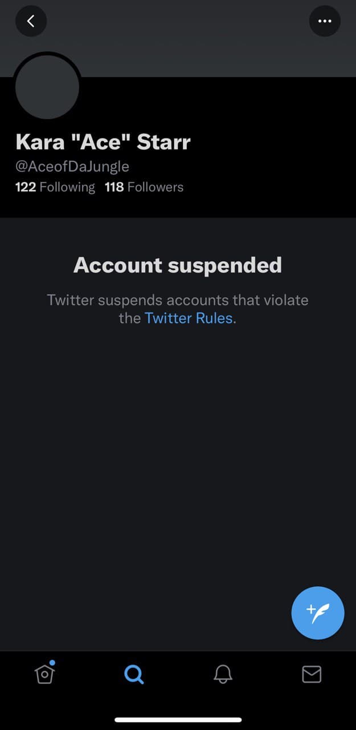Tap the Account suspended heading
This screenshot has height=730, width=356.
tap(178, 265)
